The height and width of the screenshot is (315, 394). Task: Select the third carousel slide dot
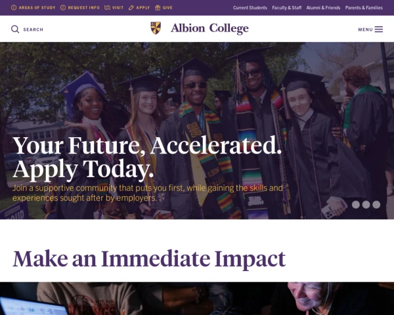click(x=376, y=205)
